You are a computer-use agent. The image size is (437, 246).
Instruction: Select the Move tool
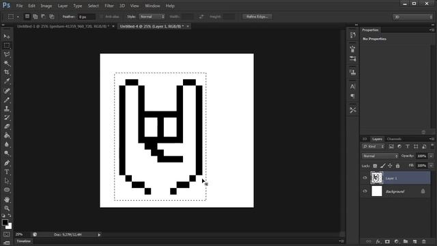(7, 36)
